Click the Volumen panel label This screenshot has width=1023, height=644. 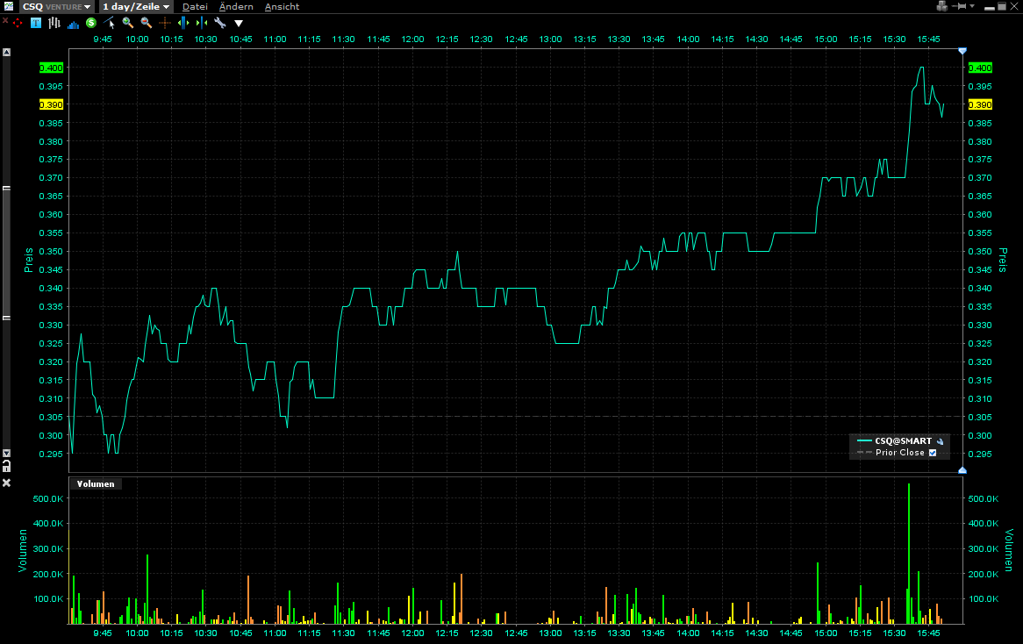pyautogui.click(x=95, y=483)
